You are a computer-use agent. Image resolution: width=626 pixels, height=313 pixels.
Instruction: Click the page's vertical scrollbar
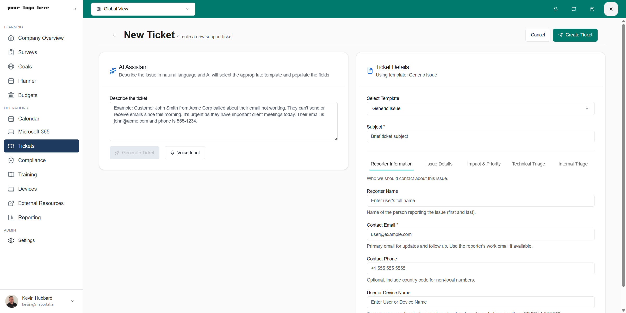click(x=623, y=156)
